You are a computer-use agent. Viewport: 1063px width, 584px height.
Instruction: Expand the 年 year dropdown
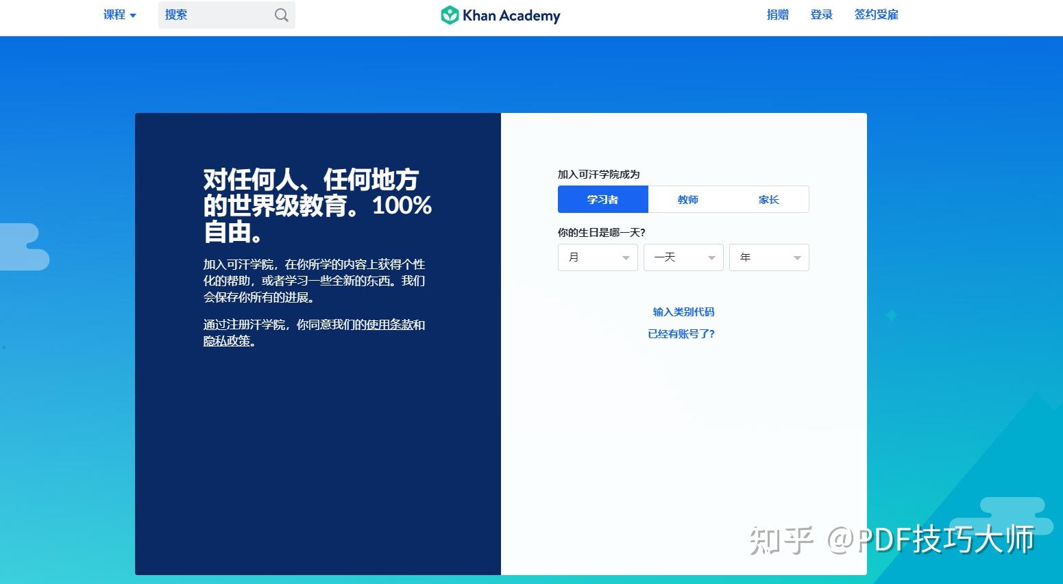(769, 257)
